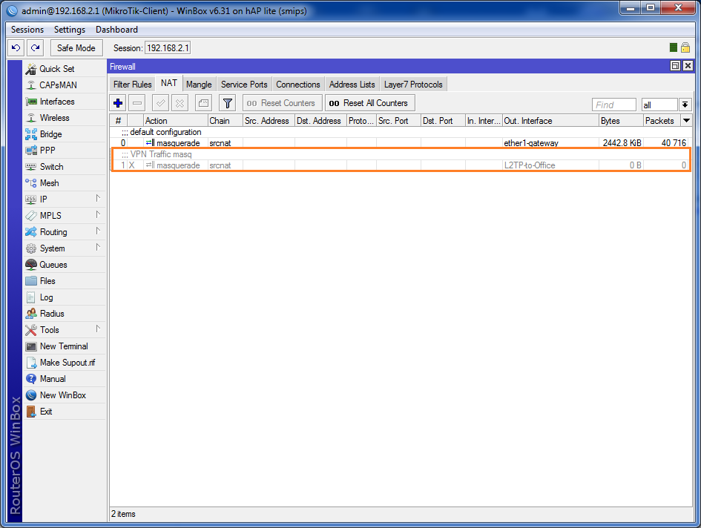Click the padlock status icon
Viewport: 701px width, 528px height.
[685, 47]
